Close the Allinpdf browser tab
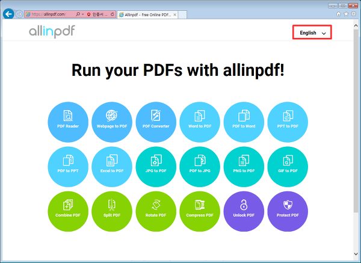The image size is (361, 263). [x=174, y=14]
